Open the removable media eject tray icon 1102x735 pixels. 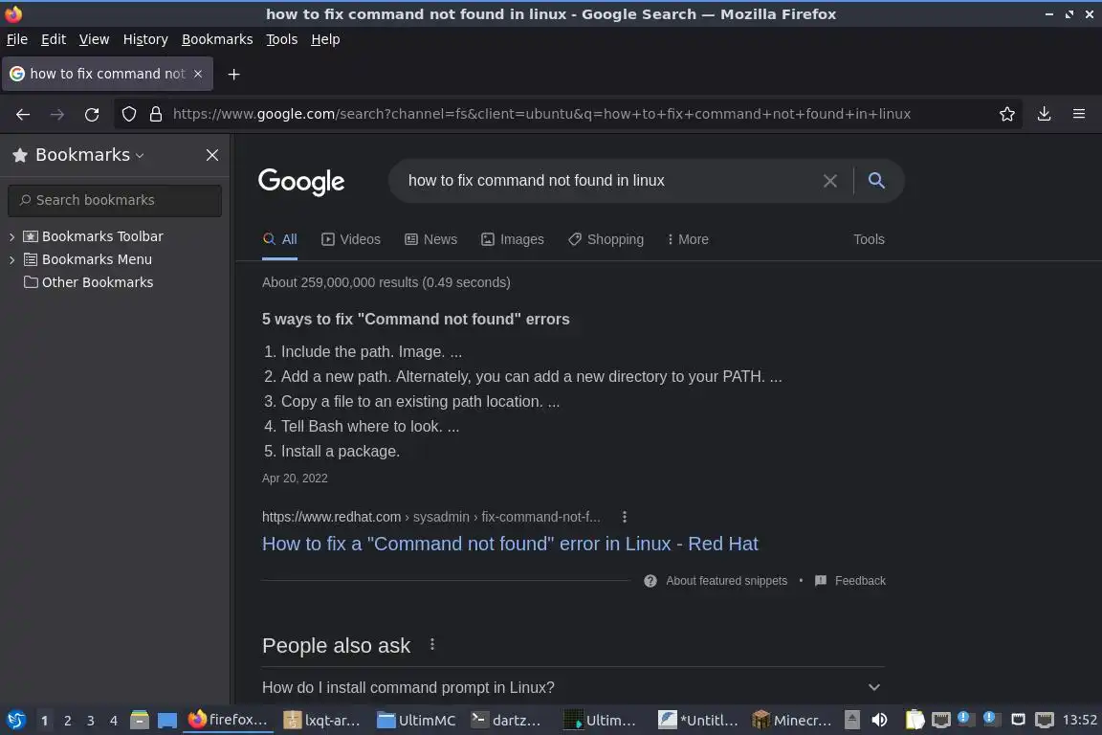[x=851, y=720]
